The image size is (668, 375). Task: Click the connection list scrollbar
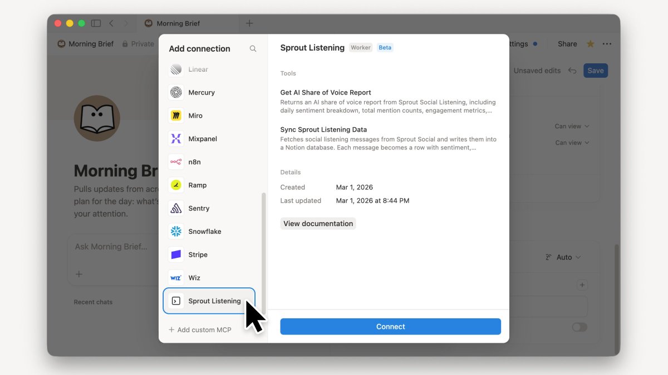coord(264,253)
